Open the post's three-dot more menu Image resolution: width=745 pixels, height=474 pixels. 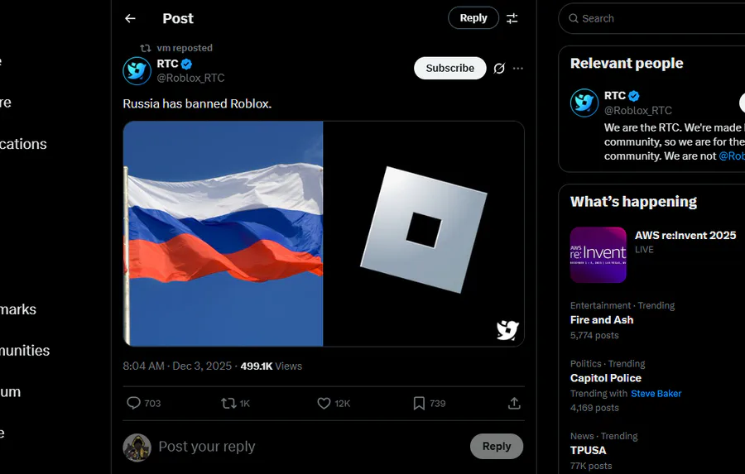518,69
